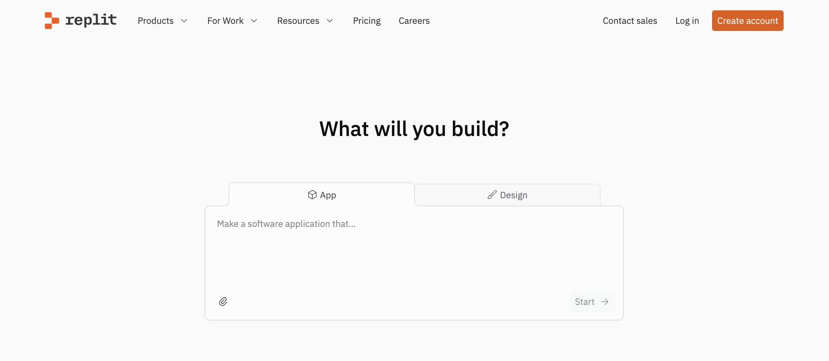Click the replit wordmark text
Image resolution: width=829 pixels, height=361 pixels.
pyautogui.click(x=91, y=20)
